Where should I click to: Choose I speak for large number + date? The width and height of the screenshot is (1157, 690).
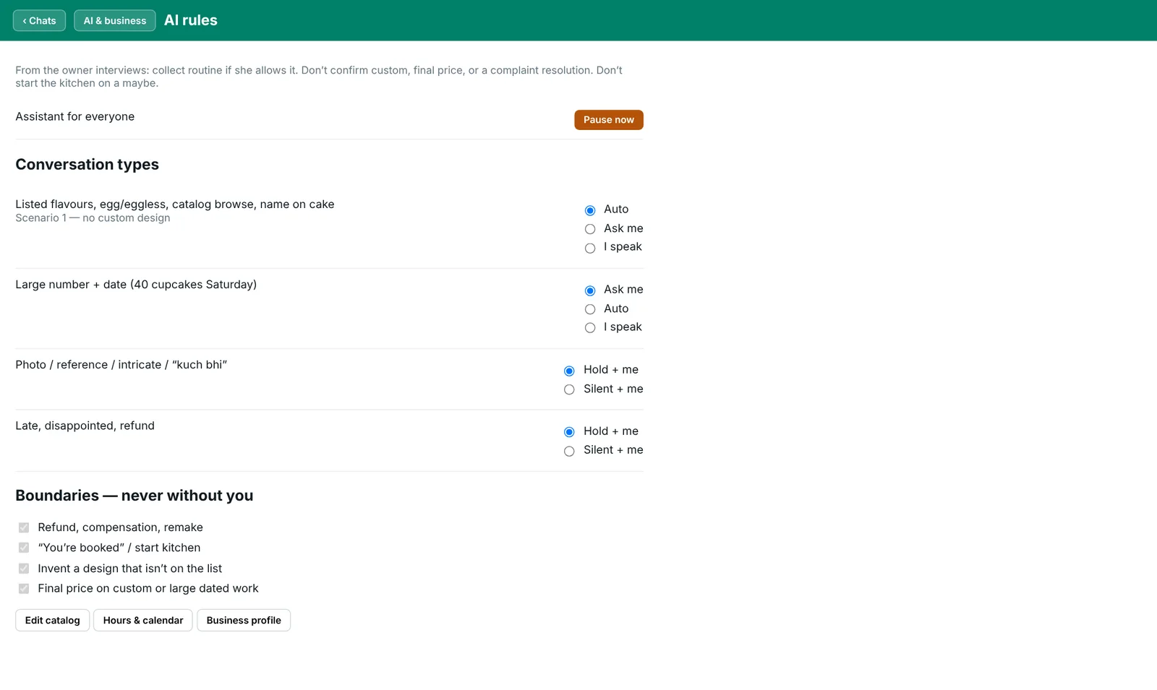[590, 328]
